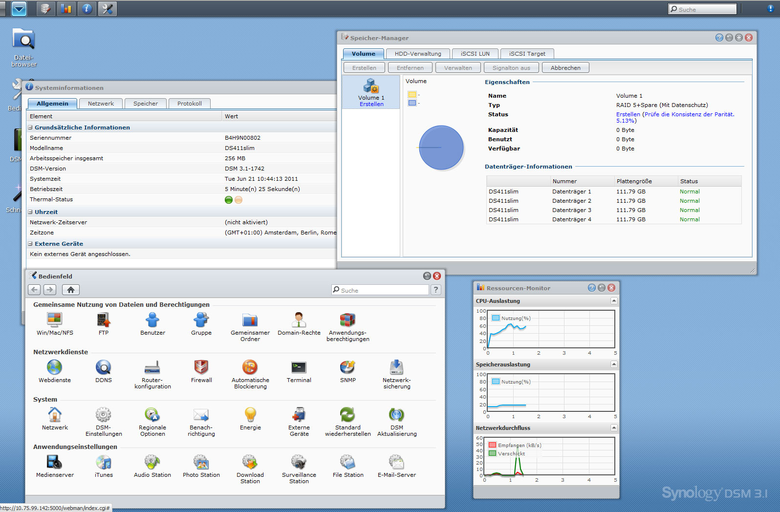Click the blue volume usage pie chart
The image size is (780, 512).
[441, 148]
